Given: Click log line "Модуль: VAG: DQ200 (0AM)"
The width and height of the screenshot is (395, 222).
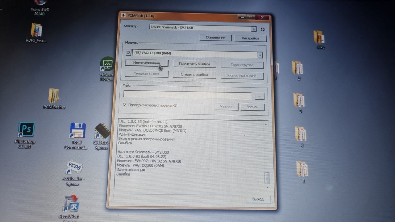Looking at the screenshot, I should 140,165.
